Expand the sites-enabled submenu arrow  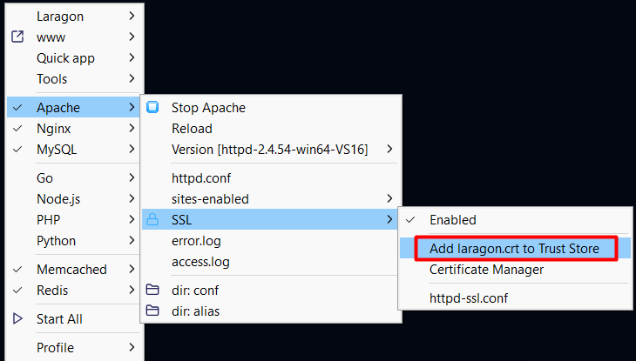pos(389,199)
